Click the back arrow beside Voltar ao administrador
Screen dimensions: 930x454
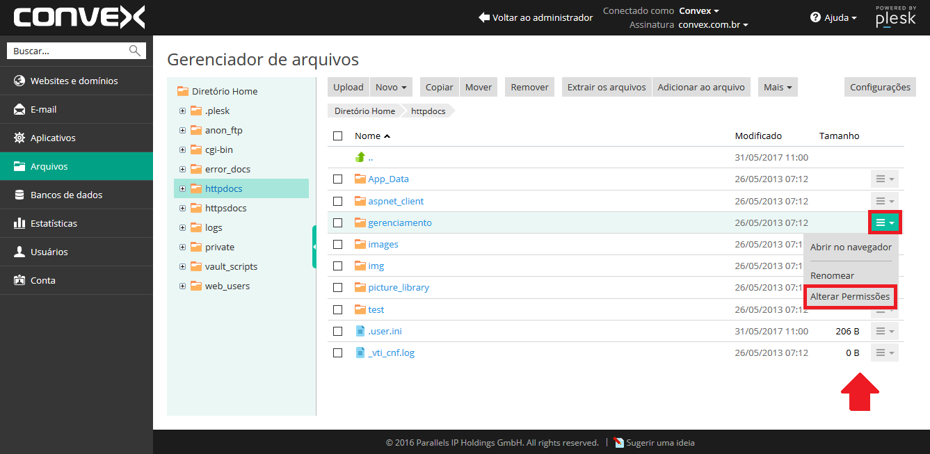coord(484,17)
